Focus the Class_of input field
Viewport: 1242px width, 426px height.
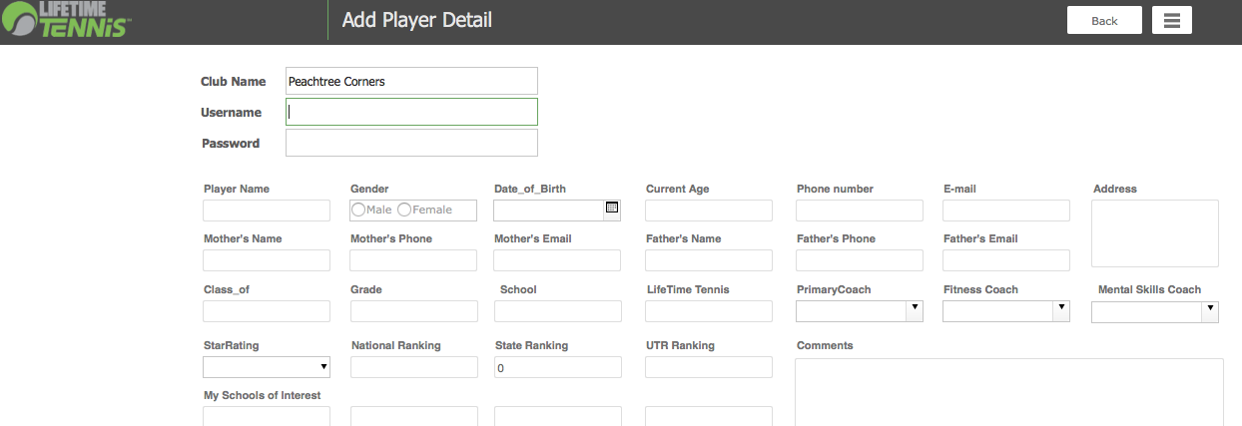(267, 311)
